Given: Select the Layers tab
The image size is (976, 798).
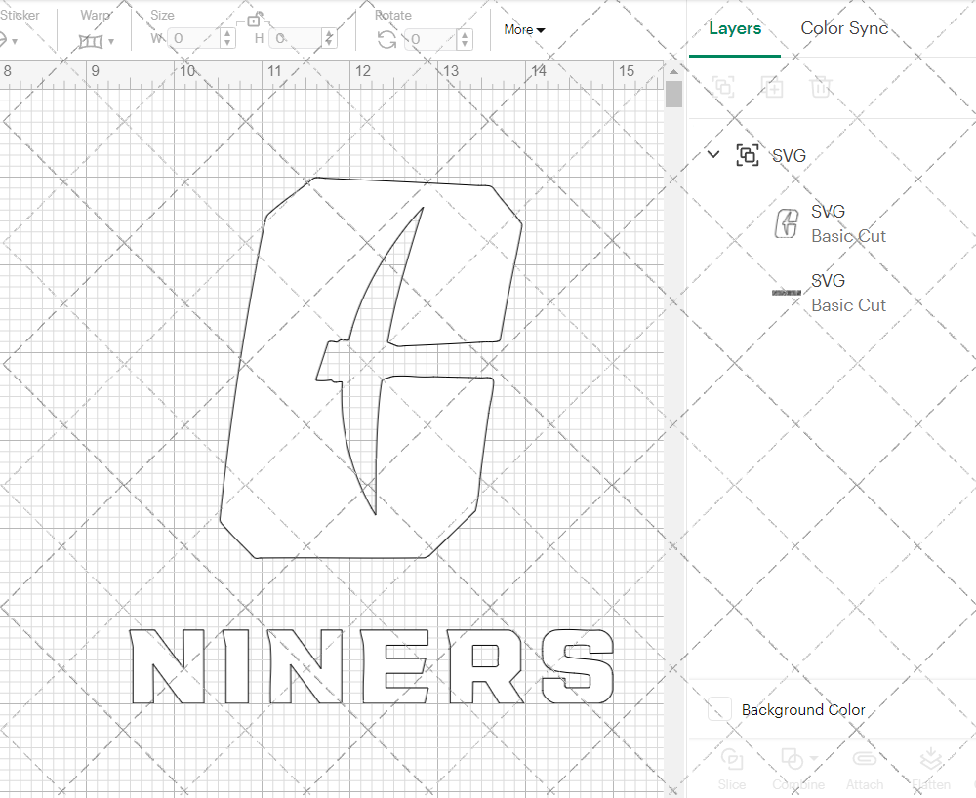Looking at the screenshot, I should coord(735,29).
